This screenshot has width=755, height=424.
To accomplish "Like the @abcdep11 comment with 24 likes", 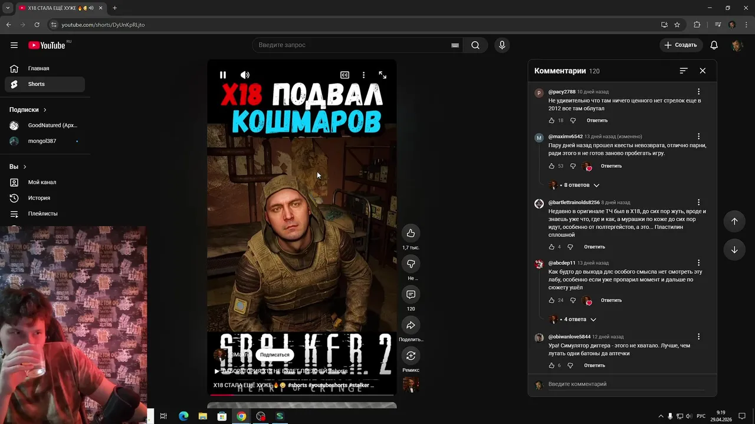I will coord(552,300).
